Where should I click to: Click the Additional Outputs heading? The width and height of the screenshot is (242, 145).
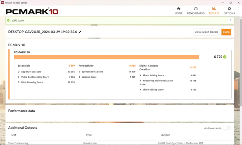click(x=22, y=128)
